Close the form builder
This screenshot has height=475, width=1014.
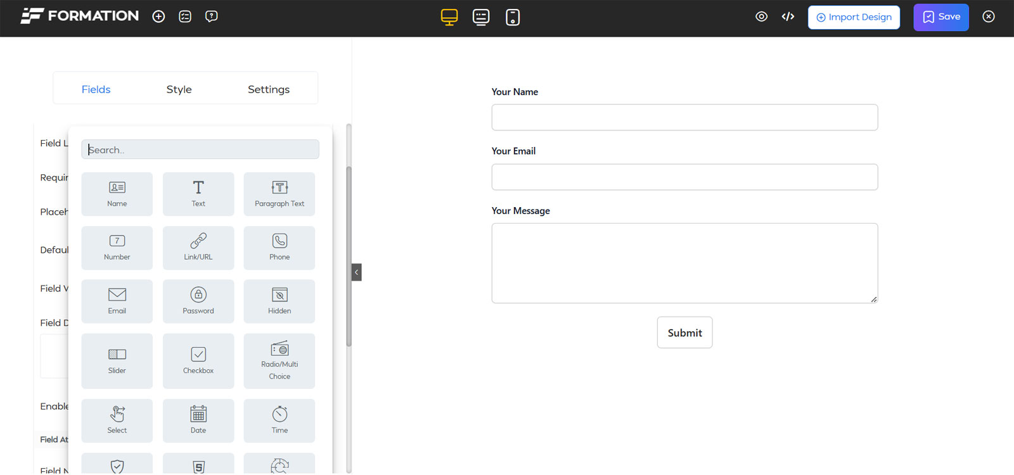pos(989,16)
